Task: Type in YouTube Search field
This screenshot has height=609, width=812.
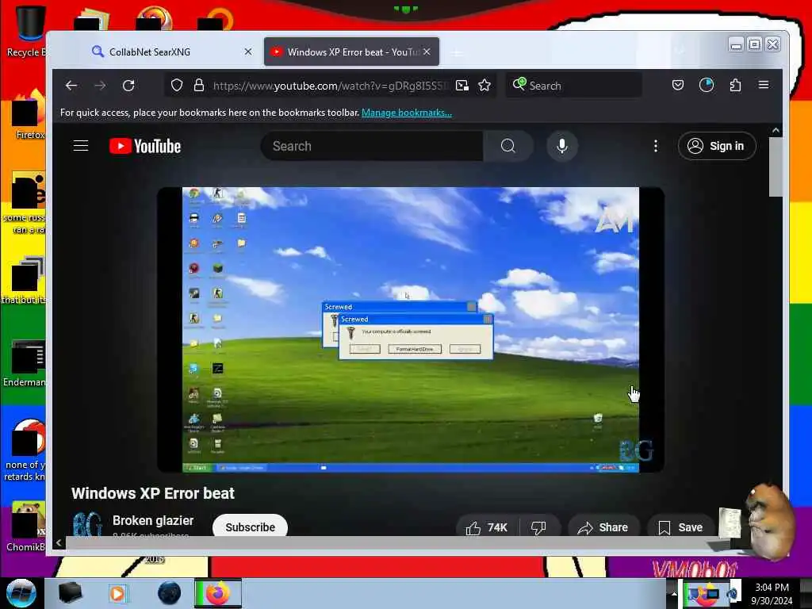Action: [373, 146]
